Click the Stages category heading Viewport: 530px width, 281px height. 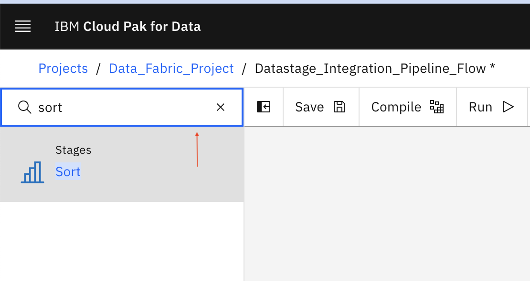tap(74, 150)
